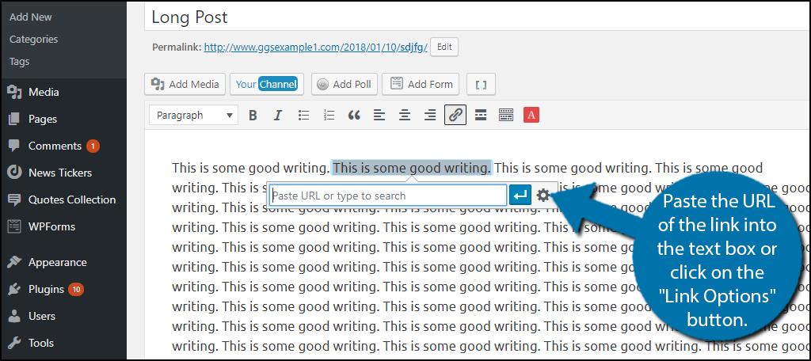This screenshot has height=361, width=811.
Task: Align text to the left
Action: click(379, 116)
